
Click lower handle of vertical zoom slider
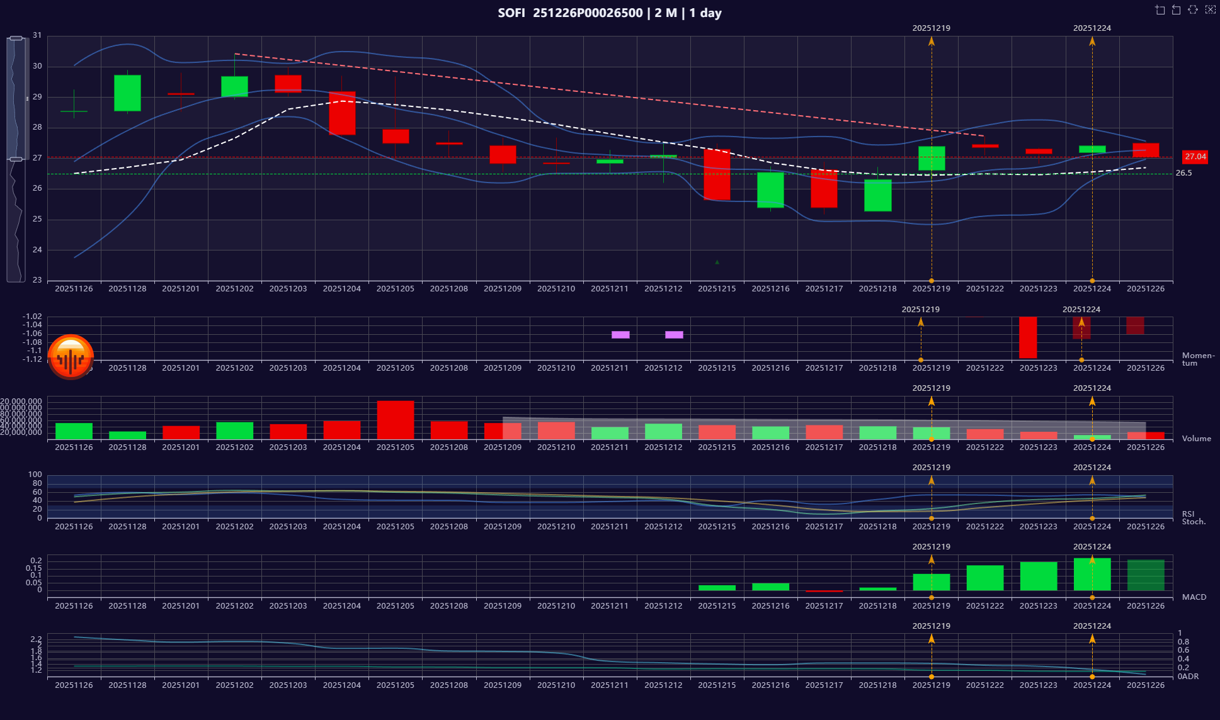tap(17, 159)
